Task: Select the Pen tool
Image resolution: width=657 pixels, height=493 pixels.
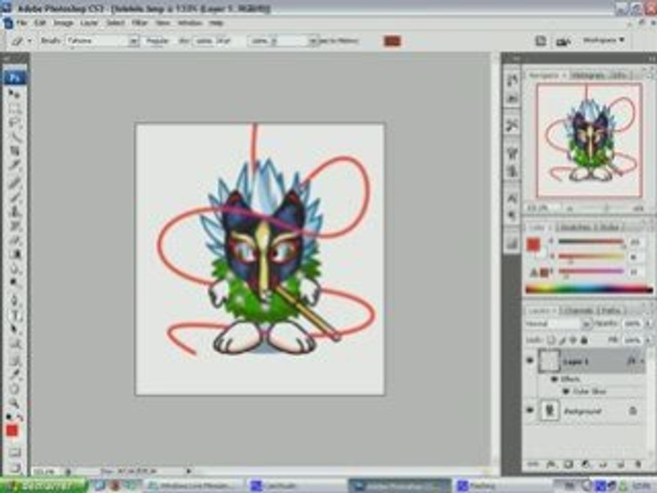Action: click(x=14, y=300)
